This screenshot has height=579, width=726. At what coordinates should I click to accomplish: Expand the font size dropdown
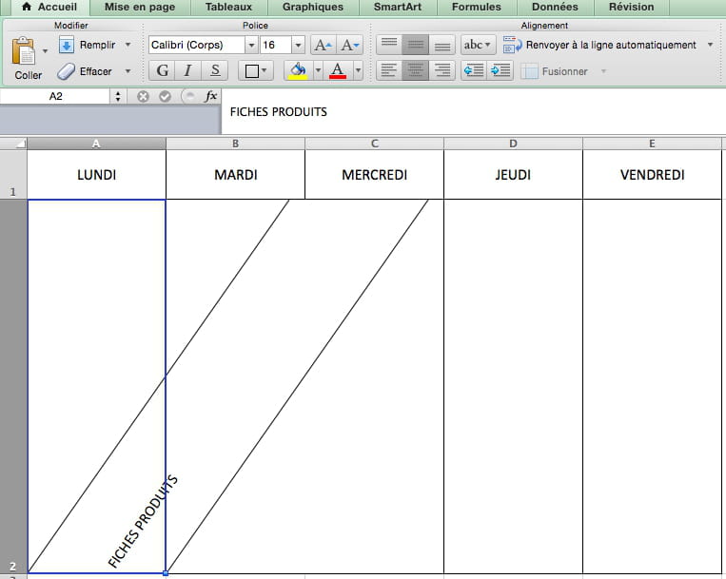(298, 45)
